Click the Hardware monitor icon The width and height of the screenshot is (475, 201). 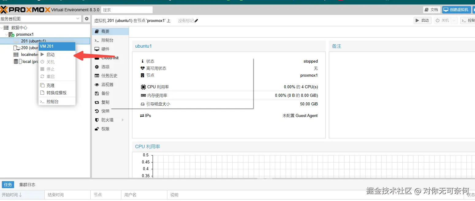[x=97, y=49]
